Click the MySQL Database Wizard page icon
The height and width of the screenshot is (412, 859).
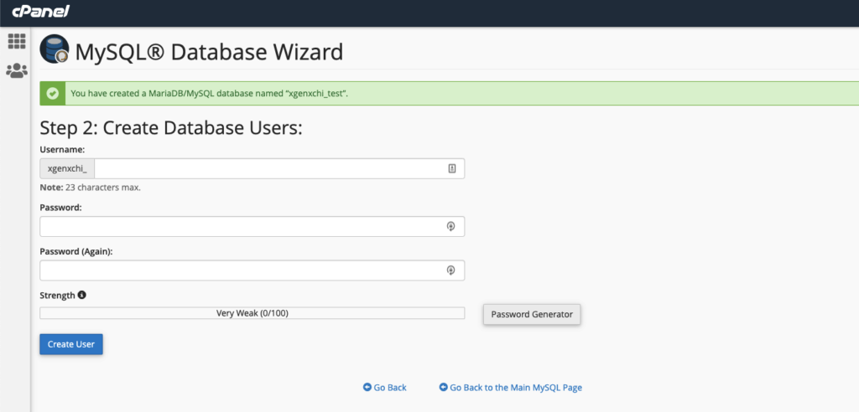pos(55,50)
